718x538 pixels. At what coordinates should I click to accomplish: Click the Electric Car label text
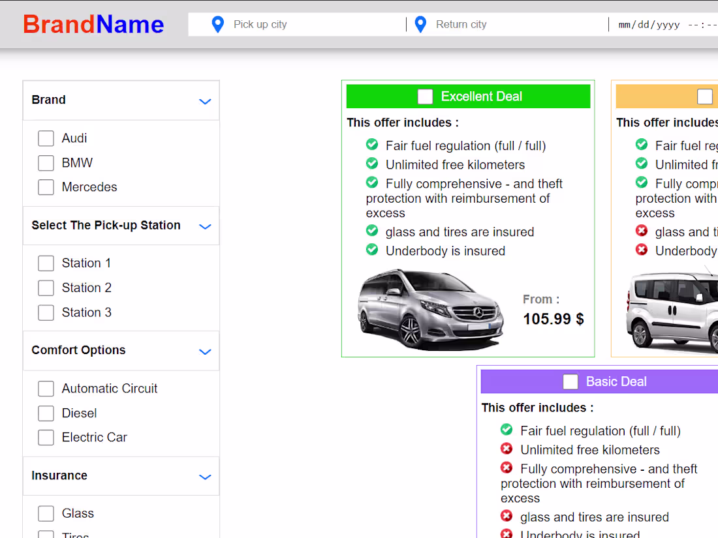coord(95,438)
